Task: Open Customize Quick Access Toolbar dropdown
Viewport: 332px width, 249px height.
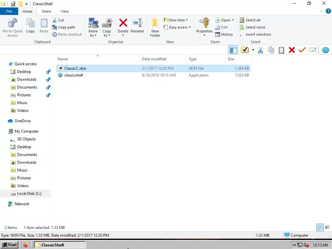Action: [27, 4]
